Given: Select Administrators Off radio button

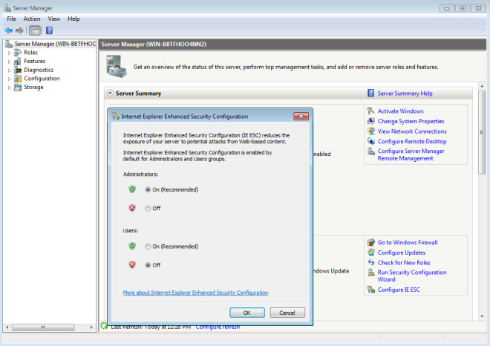Looking at the screenshot, I should (148, 209).
